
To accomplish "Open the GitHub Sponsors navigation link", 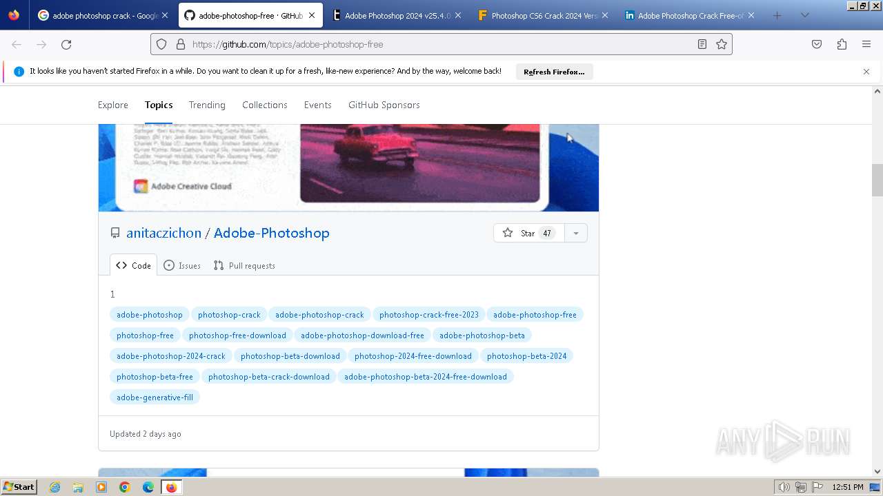I will pyautogui.click(x=384, y=105).
